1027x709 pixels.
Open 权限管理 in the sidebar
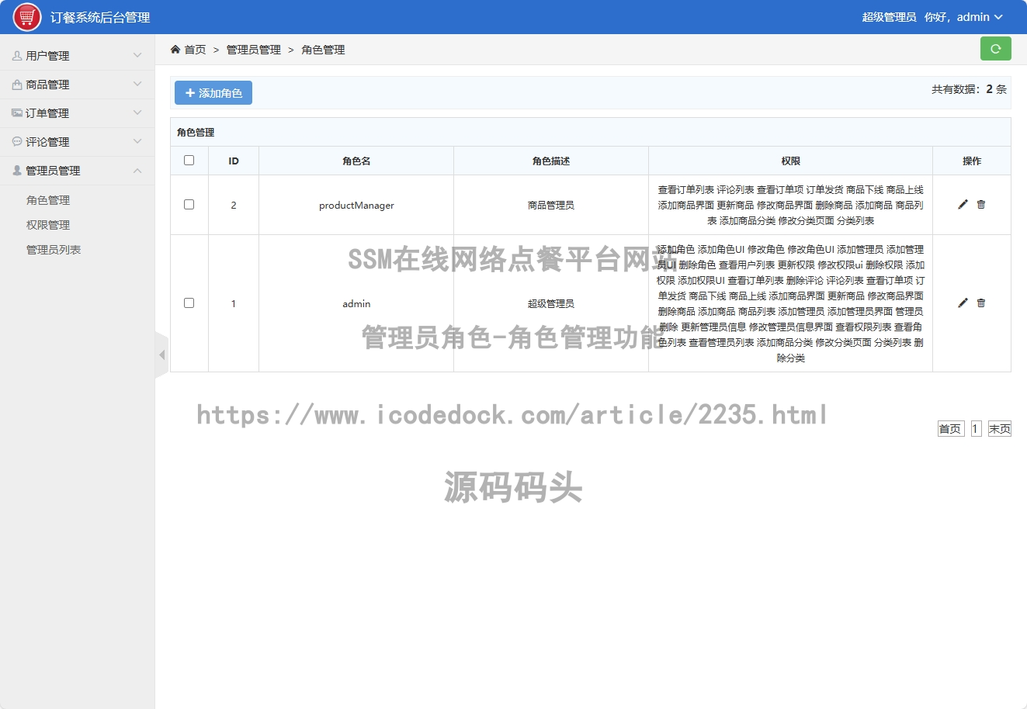pos(48,225)
